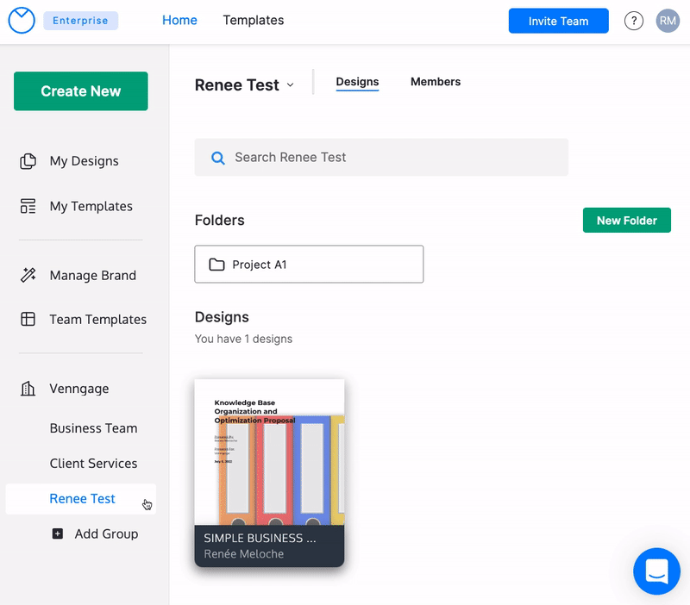Click the Team Templates grid icon

[x=28, y=319]
